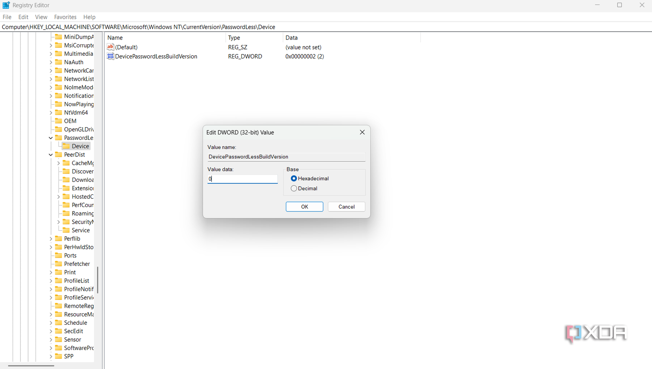Confirm the value with OK button
Screen dimensions: 652x369
(304, 207)
